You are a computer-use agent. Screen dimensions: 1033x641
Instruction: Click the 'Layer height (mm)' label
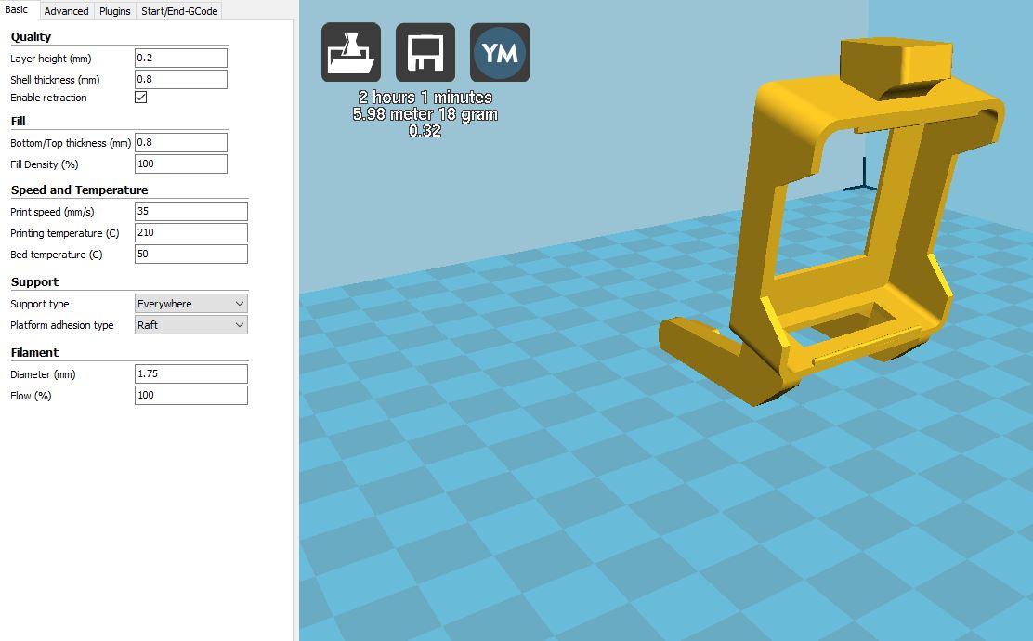[x=51, y=59]
